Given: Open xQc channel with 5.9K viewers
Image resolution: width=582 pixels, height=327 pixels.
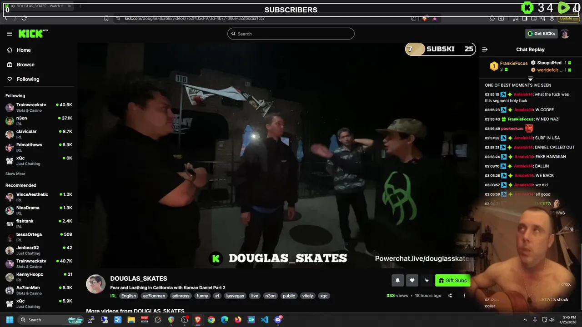Looking at the screenshot, I should [x=39, y=303].
